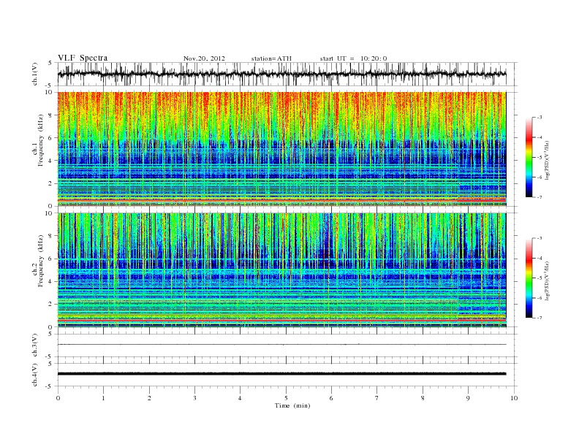Click the ch.3(V) flat trace panel
The image size is (579, 447).
click(x=287, y=345)
